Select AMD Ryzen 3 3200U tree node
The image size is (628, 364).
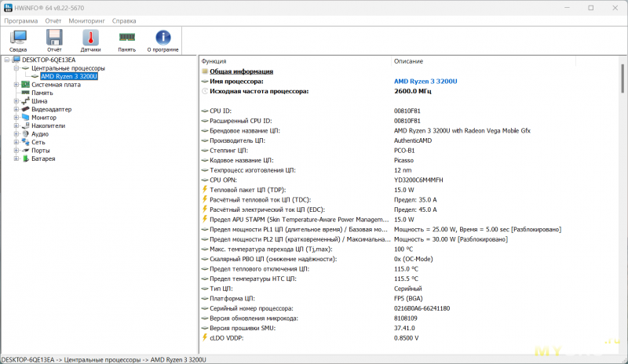tap(69, 76)
